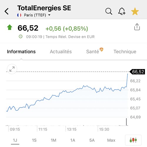147x147 pixels.
Task: Expand the chart to fullscreen
Action: pos(12,69)
